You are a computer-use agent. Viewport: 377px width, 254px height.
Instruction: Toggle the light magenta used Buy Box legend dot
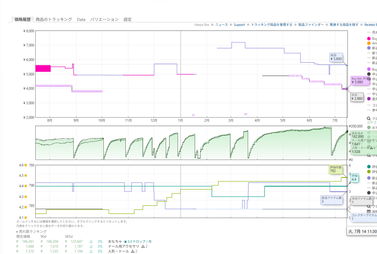pyautogui.click(x=369, y=69)
